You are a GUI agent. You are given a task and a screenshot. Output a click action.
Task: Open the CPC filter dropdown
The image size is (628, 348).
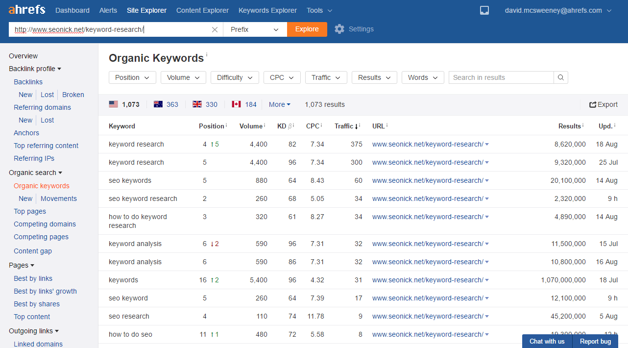(282, 77)
